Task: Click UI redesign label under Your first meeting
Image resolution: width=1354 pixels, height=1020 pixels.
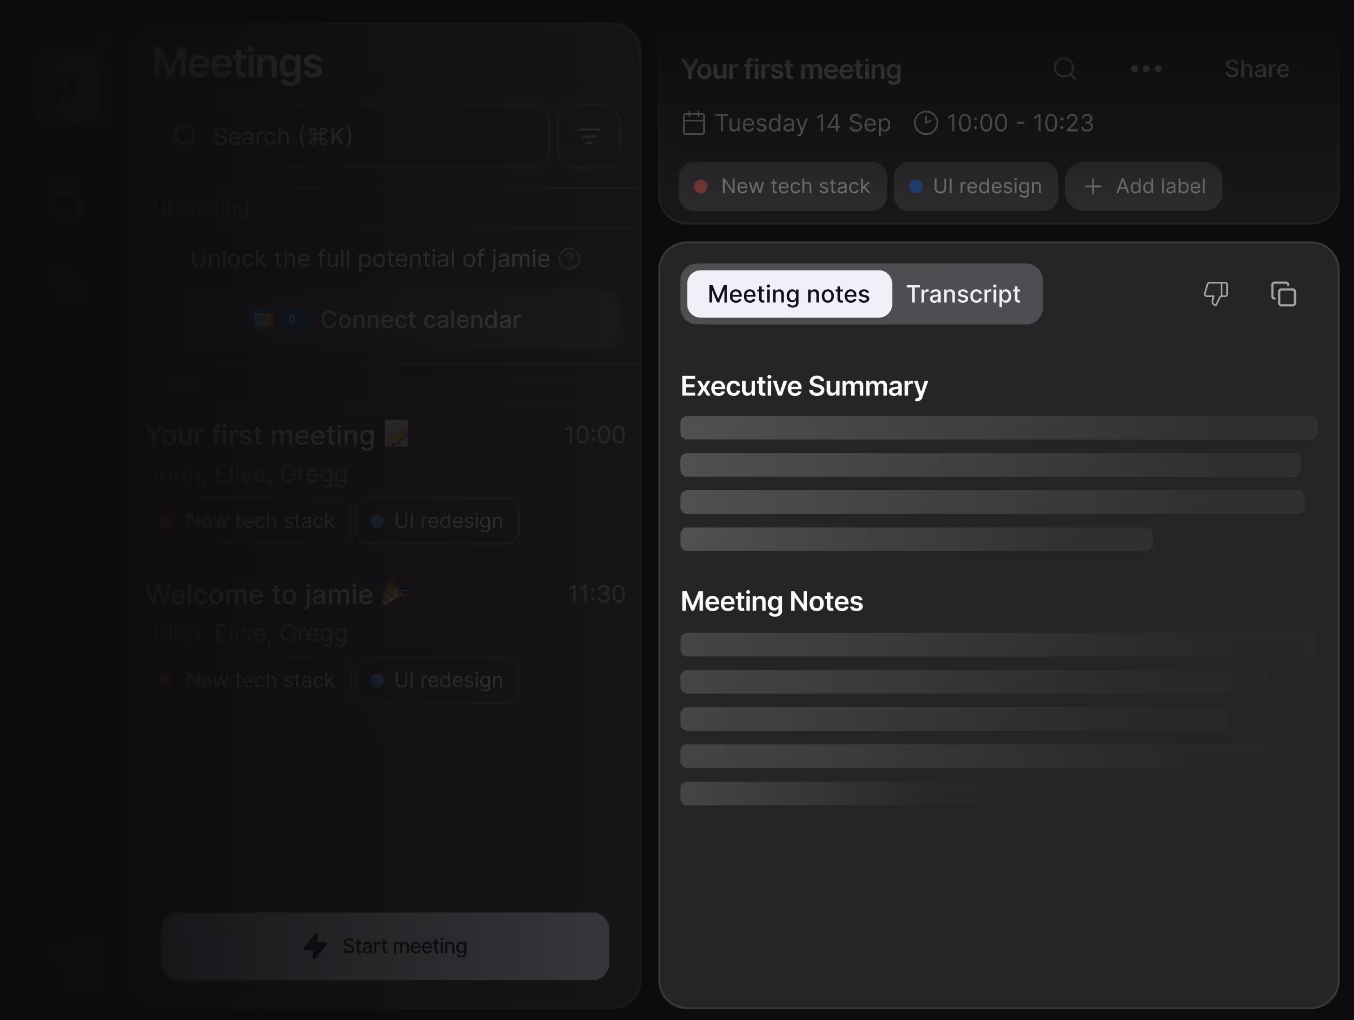Action: click(437, 521)
